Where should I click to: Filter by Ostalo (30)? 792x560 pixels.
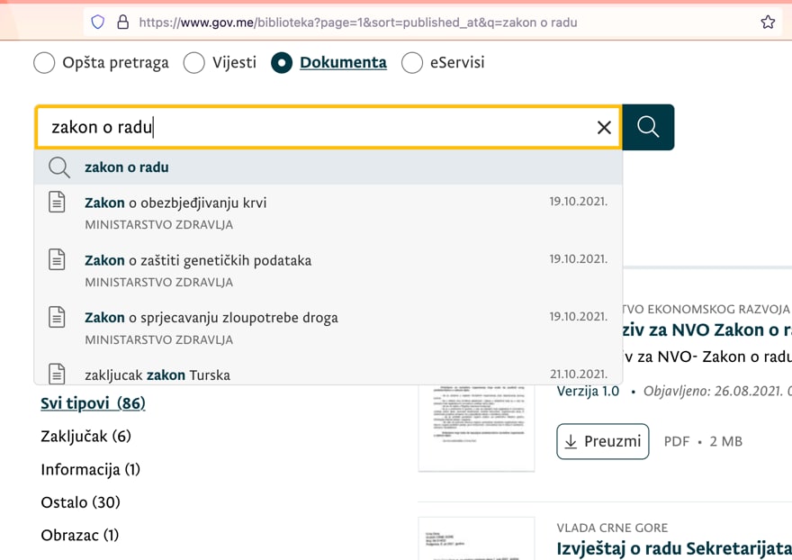[x=81, y=502]
